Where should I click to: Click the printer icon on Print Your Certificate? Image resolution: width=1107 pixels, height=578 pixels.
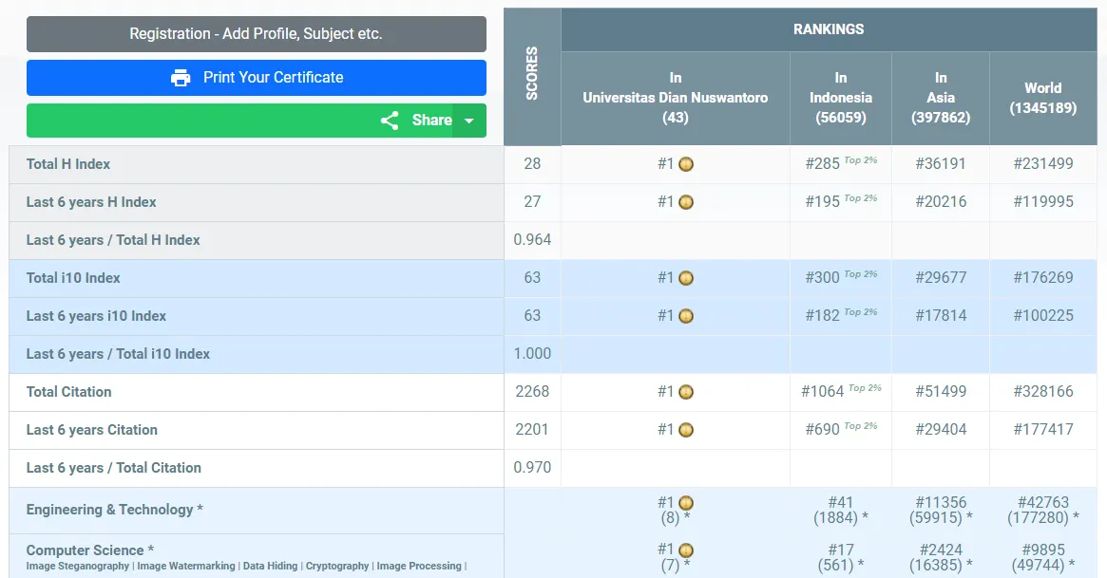(181, 78)
